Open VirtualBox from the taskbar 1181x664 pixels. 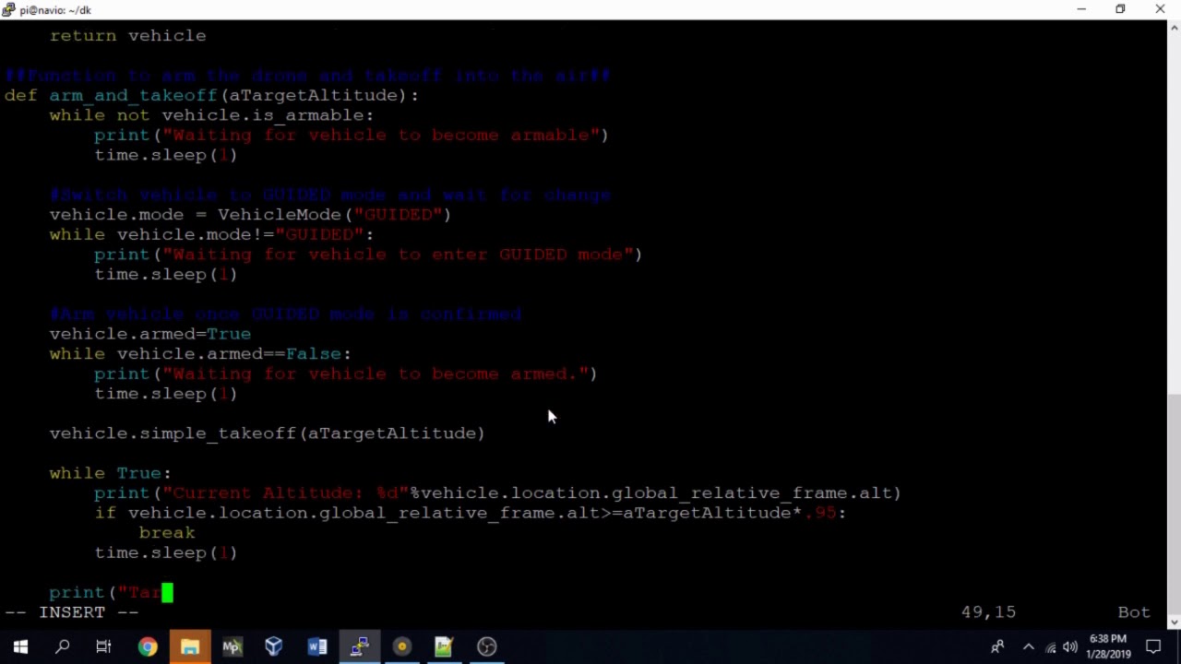[x=274, y=646]
